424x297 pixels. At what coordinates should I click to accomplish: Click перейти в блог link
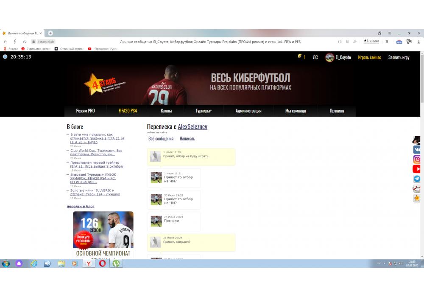(x=81, y=206)
